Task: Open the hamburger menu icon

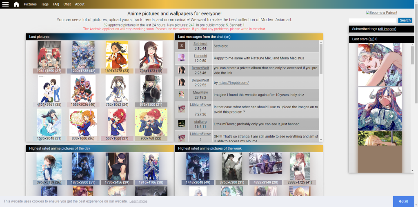Action: point(5,4)
